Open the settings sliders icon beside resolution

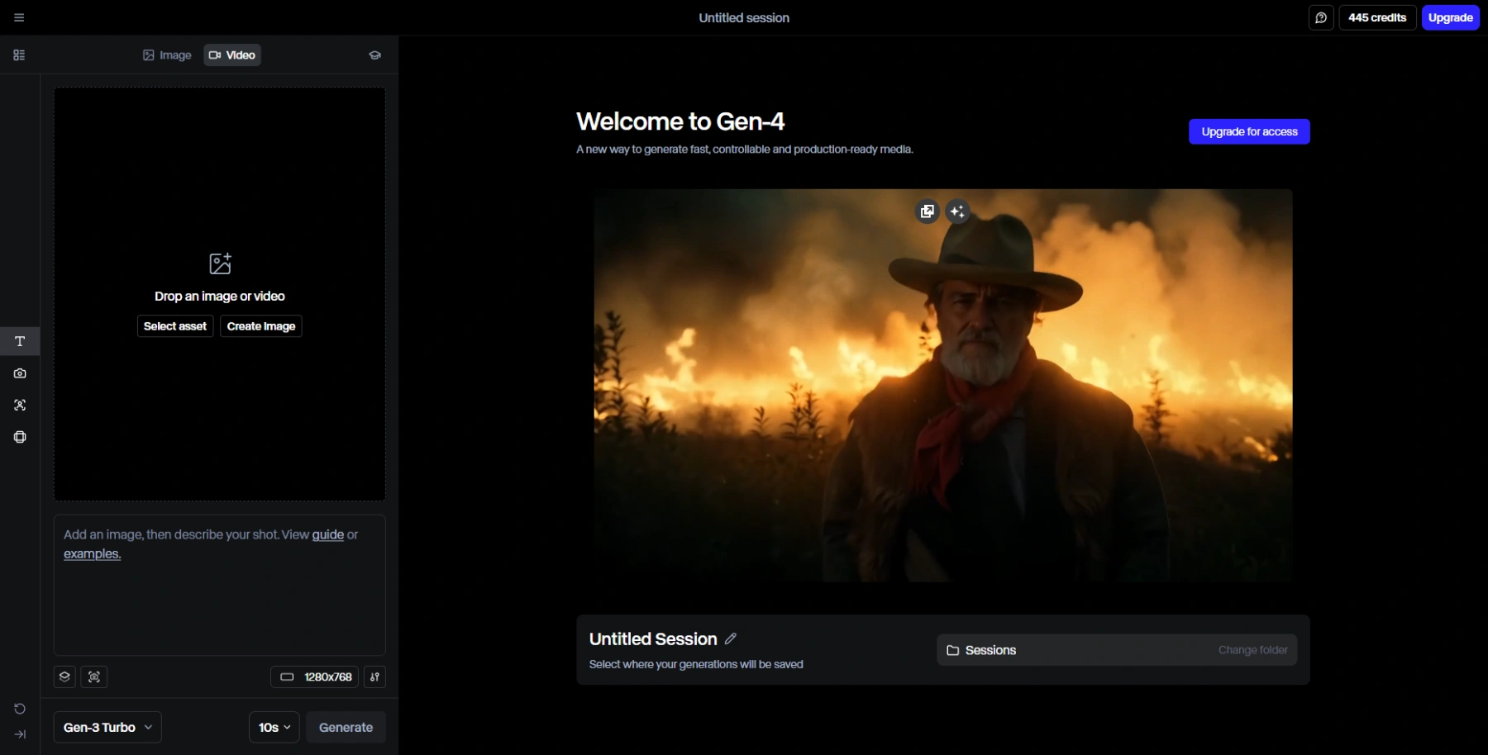click(374, 677)
